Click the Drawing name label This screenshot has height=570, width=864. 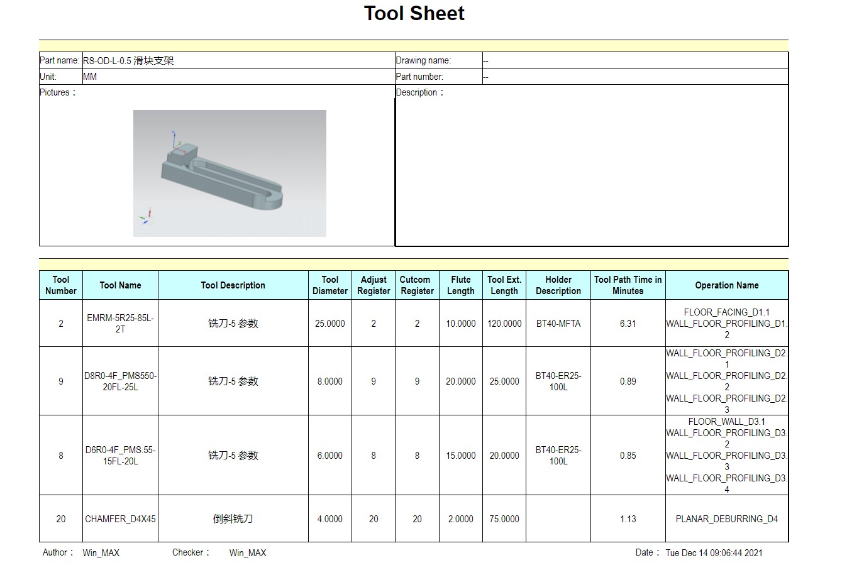point(423,61)
